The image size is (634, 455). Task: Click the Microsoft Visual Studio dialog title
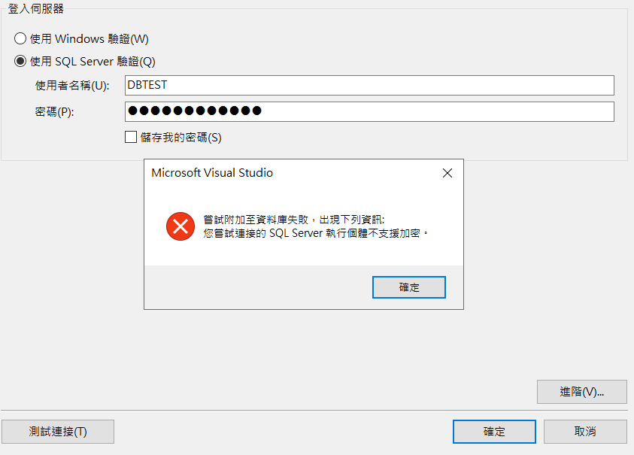pyautogui.click(x=212, y=173)
